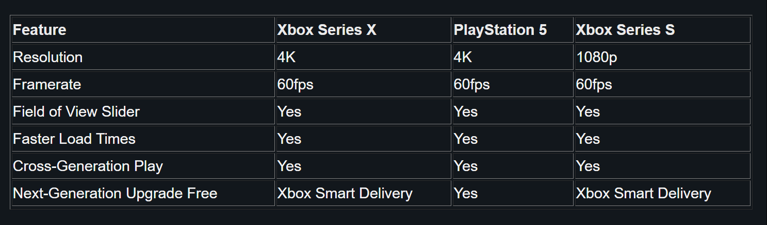Image resolution: width=767 pixels, height=225 pixels.
Task: Click the Resolution row label
Action: point(47,57)
